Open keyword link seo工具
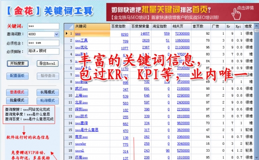The image size is (259, 160). pos(81,40)
